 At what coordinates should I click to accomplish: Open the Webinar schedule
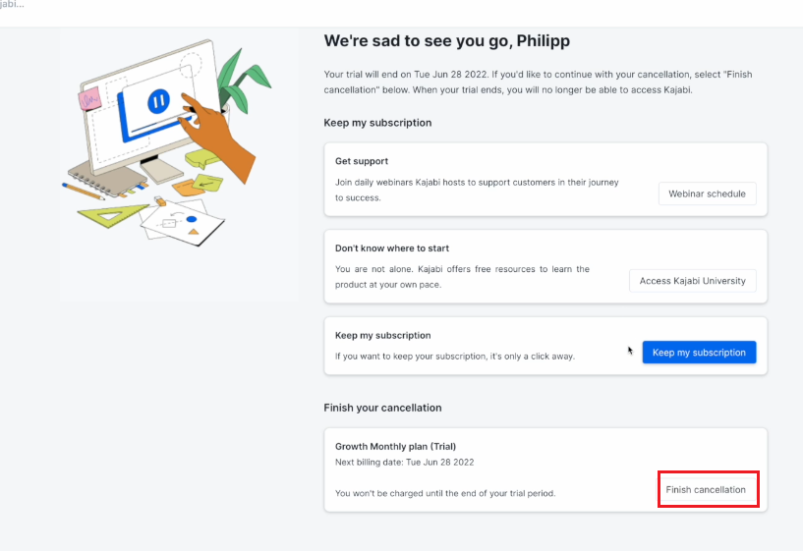(x=707, y=193)
